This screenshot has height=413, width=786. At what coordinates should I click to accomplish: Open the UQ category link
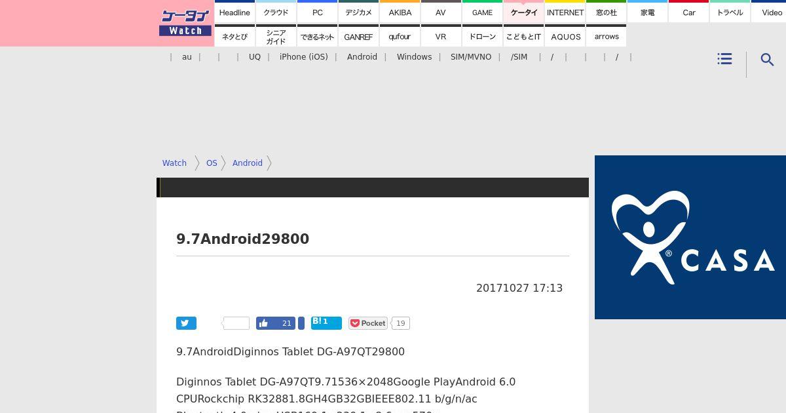click(255, 57)
